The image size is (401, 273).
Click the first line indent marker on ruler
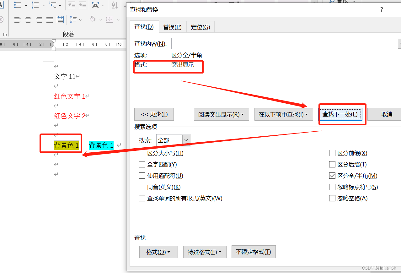[x=54, y=41]
